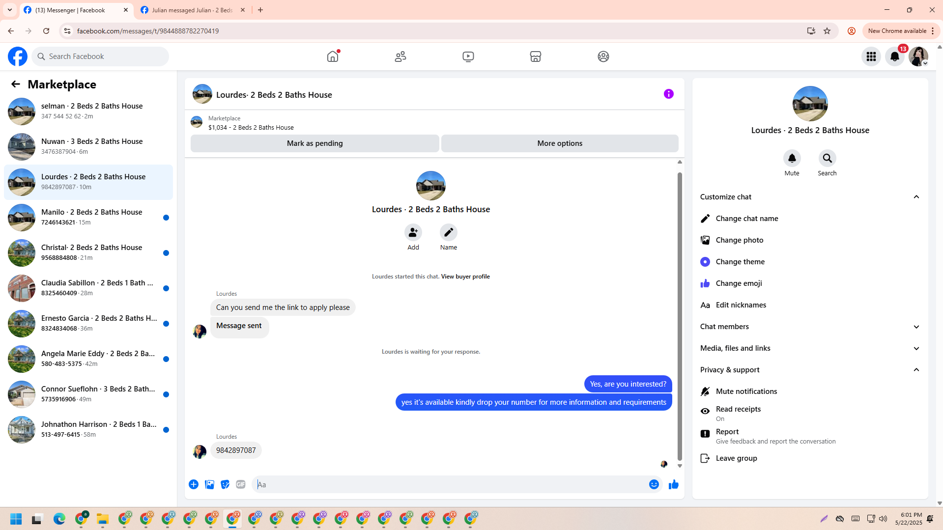Open Christal 2 Beds 2 Baths House conversation
The width and height of the screenshot is (943, 530).
88,253
